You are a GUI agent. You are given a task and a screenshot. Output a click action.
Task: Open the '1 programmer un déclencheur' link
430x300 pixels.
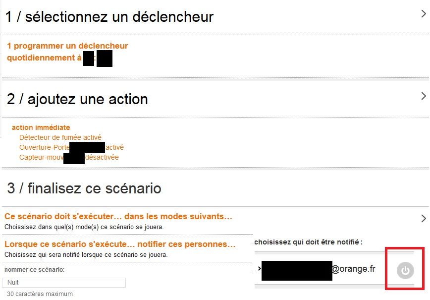67,46
